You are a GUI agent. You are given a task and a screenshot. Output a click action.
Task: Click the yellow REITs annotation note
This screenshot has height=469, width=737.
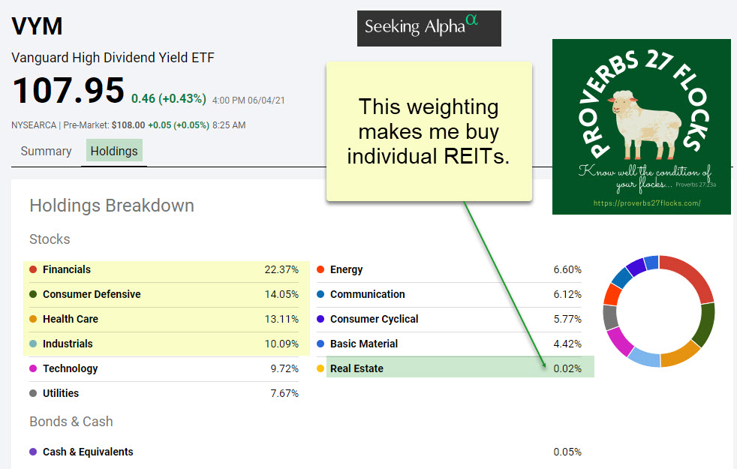(429, 131)
